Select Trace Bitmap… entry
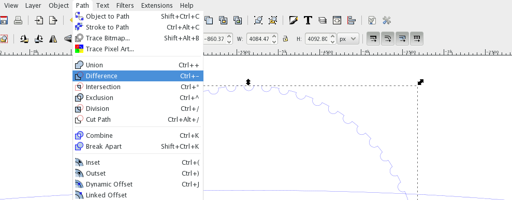This screenshot has width=512, height=200. point(138,38)
